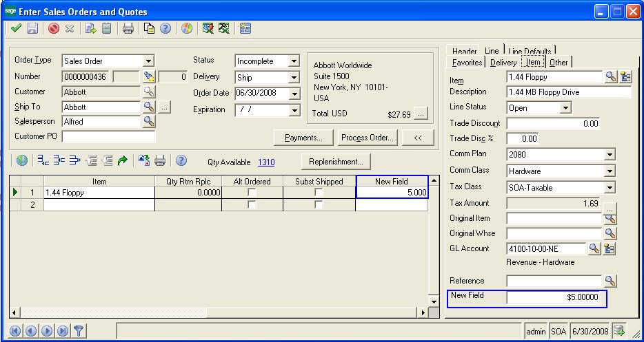Click the Customer PO input field
644x342 pixels.
(x=108, y=136)
